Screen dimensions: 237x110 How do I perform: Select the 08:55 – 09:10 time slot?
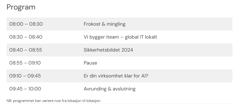(25, 63)
